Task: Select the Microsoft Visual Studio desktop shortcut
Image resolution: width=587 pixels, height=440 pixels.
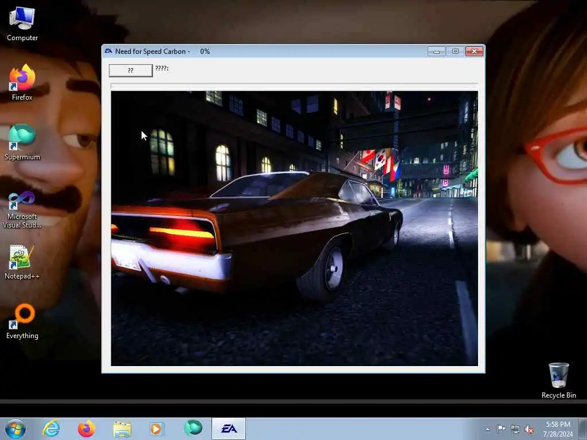Action: pos(22,209)
